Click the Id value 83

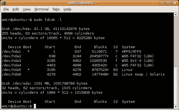[115, 70]
